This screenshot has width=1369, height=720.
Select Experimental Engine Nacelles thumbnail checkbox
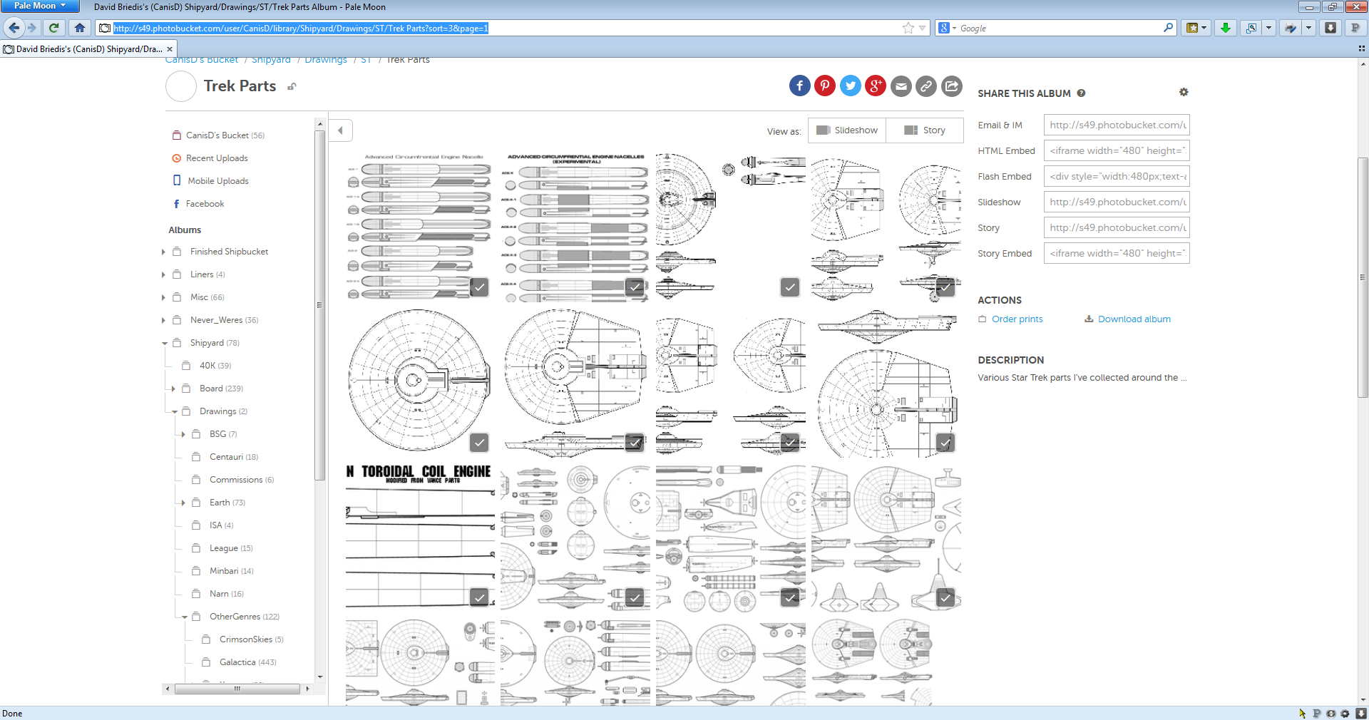click(635, 287)
